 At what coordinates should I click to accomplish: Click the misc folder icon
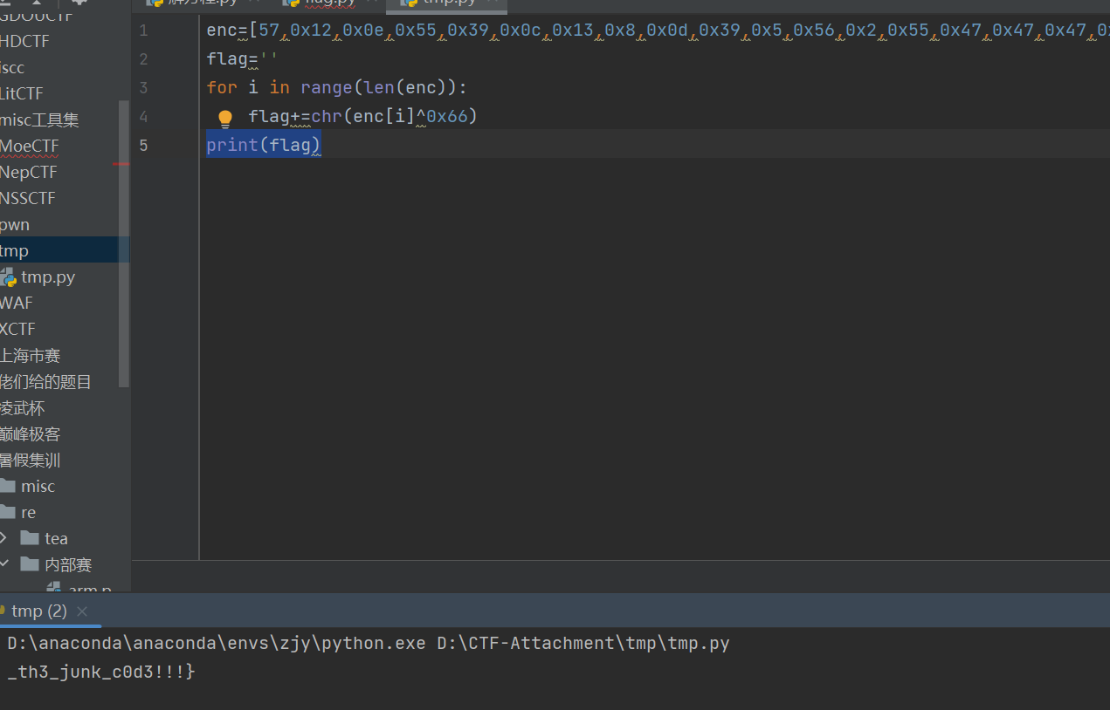pos(8,487)
